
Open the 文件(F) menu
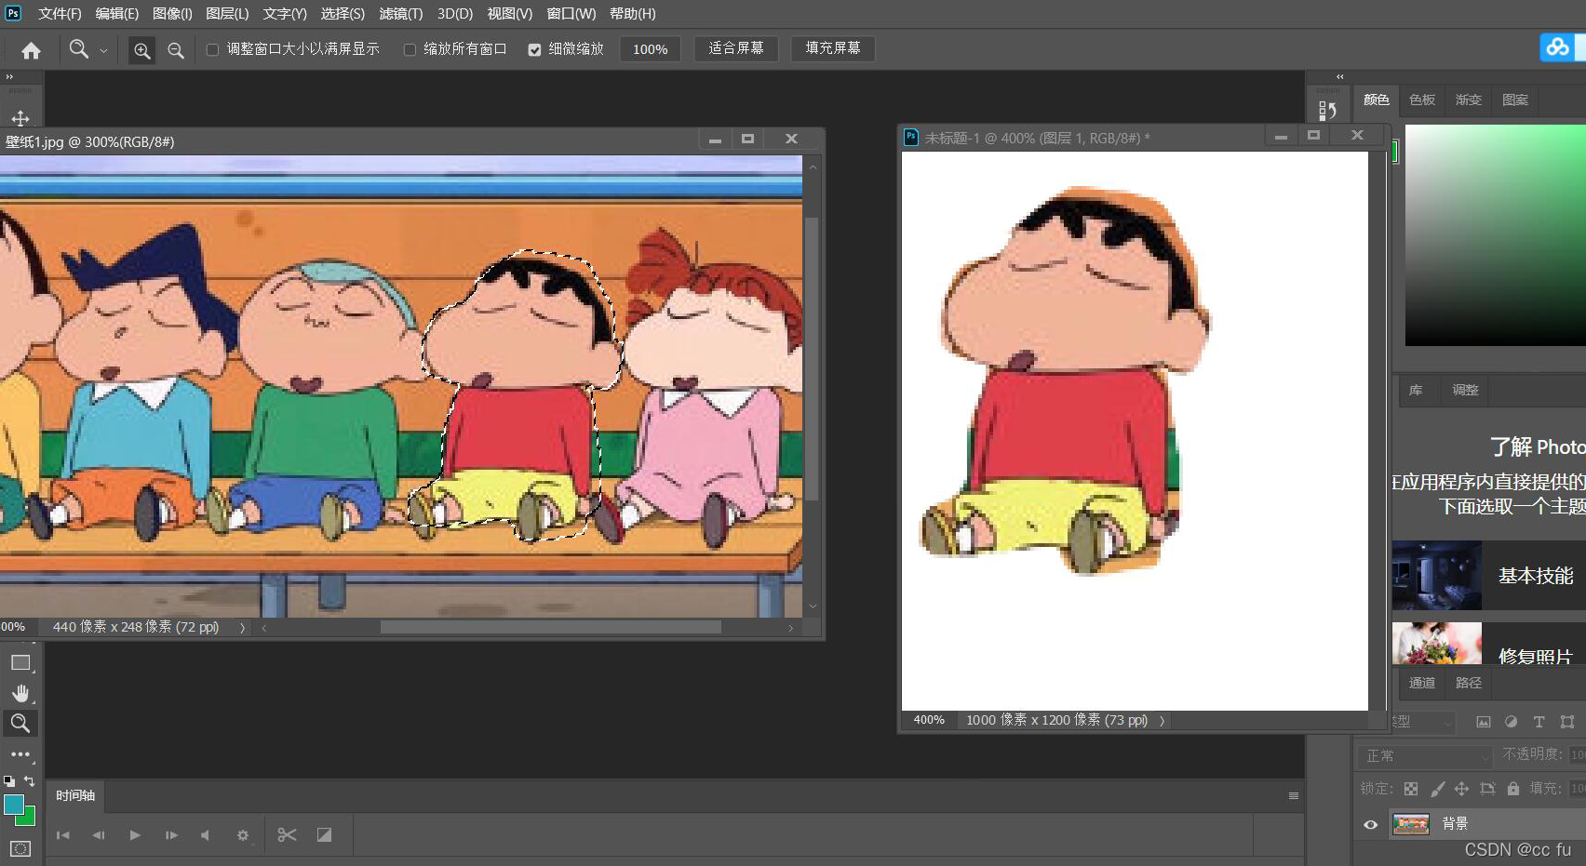[60, 14]
